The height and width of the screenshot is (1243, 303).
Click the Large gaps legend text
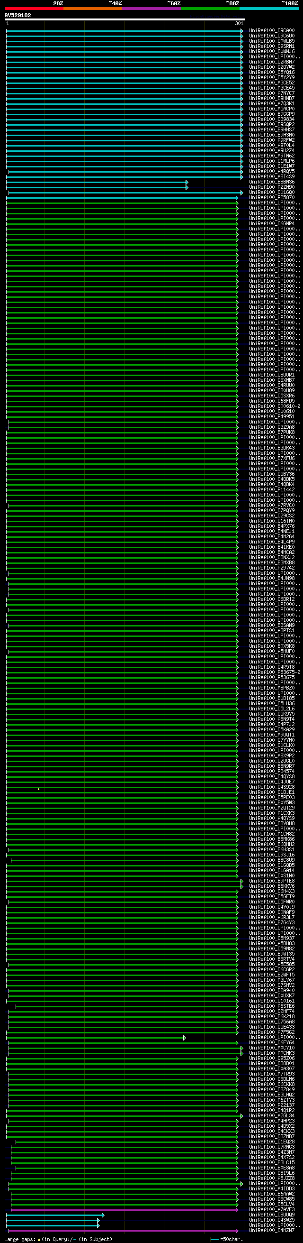click(x=58, y=1239)
